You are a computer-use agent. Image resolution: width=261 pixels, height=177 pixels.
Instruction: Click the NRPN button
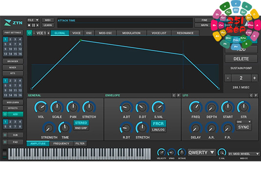204,25
